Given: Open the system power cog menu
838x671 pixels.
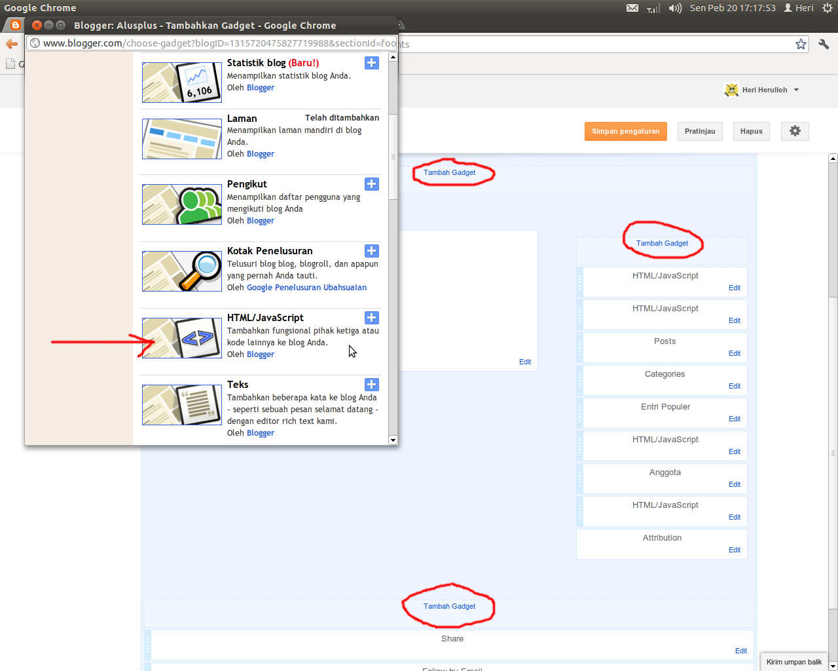Looking at the screenshot, I should click(x=828, y=8).
